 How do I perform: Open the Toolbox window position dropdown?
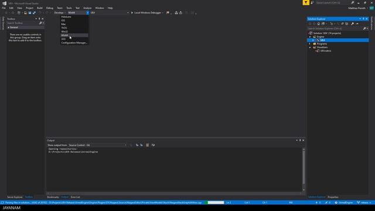click(x=36, y=19)
